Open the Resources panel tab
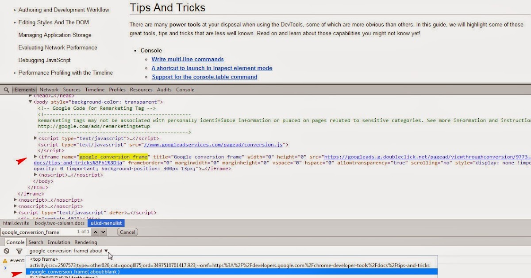Viewport: 531px width, 278px height. coord(141,90)
